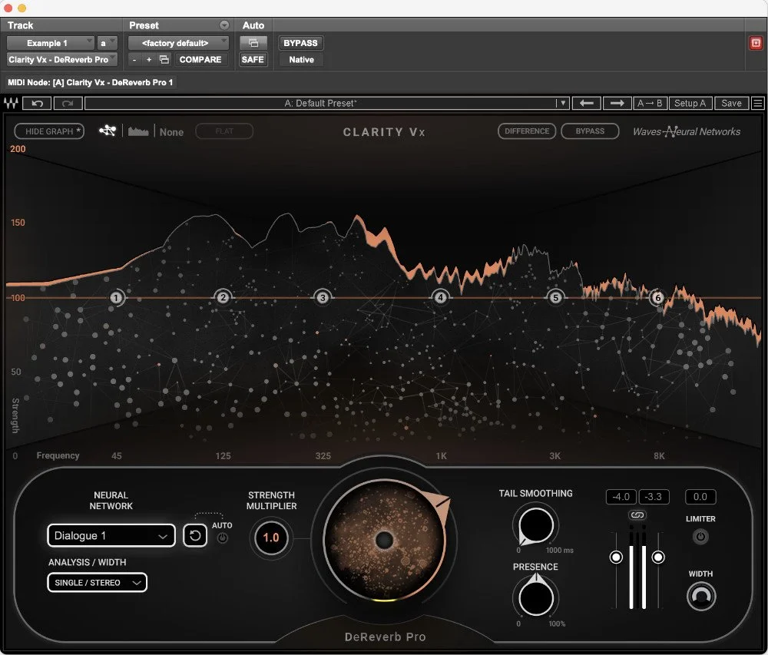Toggle the SAFE automation button
Screen dimensions: 768x655
pos(253,60)
